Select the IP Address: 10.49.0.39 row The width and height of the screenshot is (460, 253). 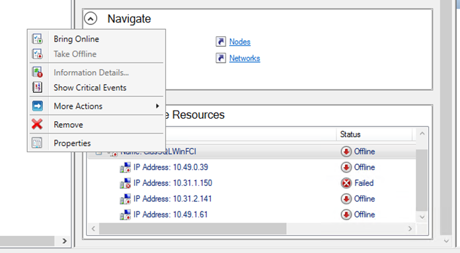click(252, 167)
